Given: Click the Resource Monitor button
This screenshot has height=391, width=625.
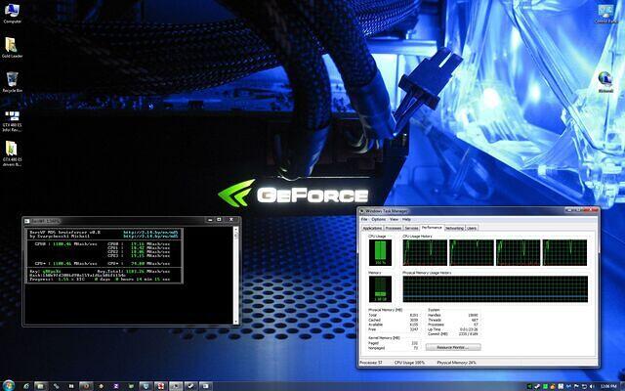Looking at the screenshot, I should (x=453, y=348).
